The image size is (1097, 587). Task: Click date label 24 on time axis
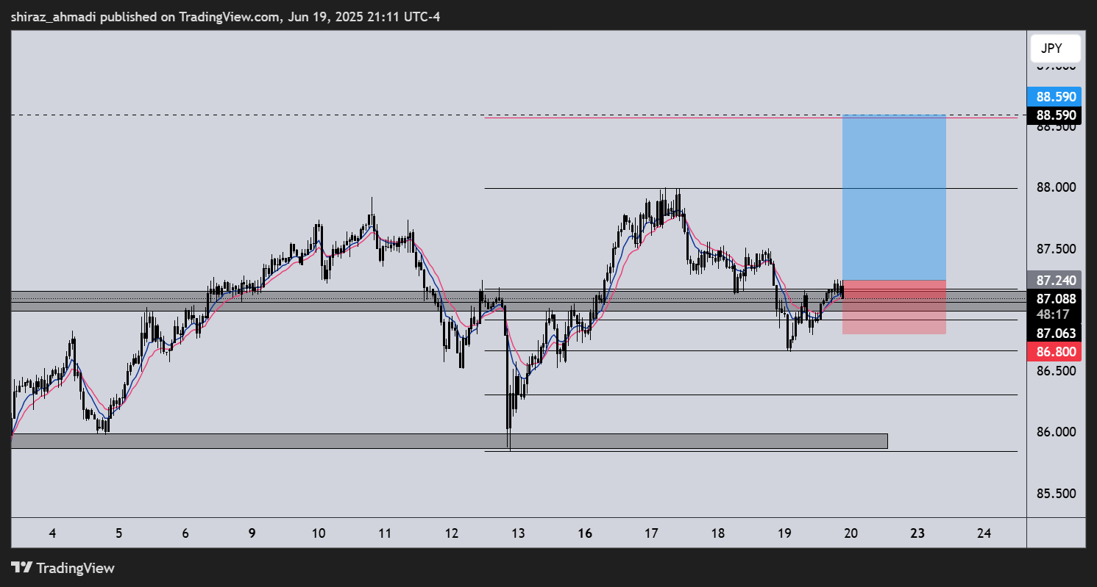[984, 533]
